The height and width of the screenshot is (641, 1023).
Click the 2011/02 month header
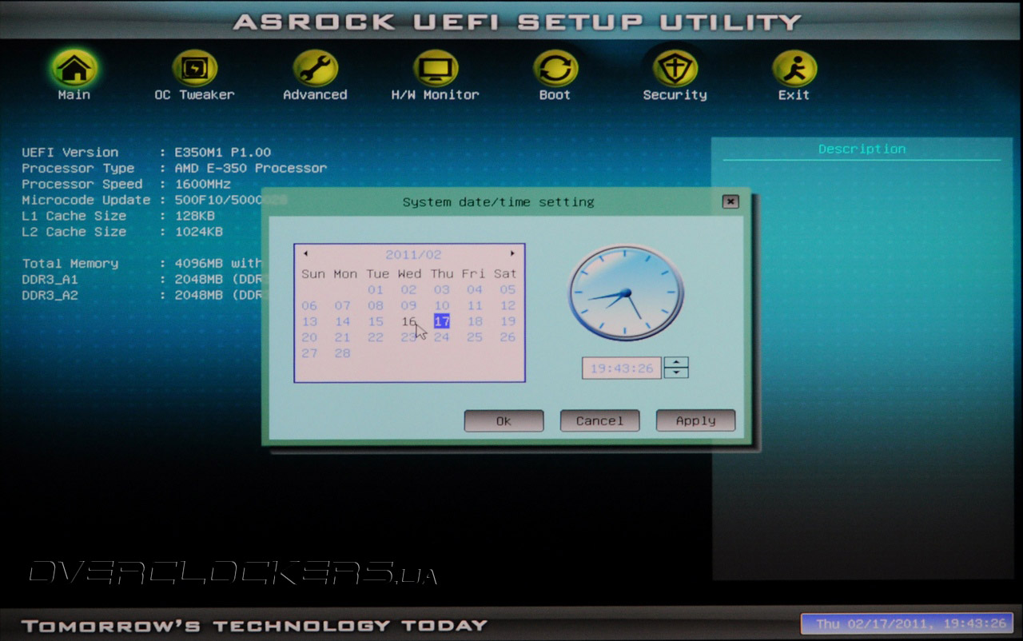pos(413,255)
